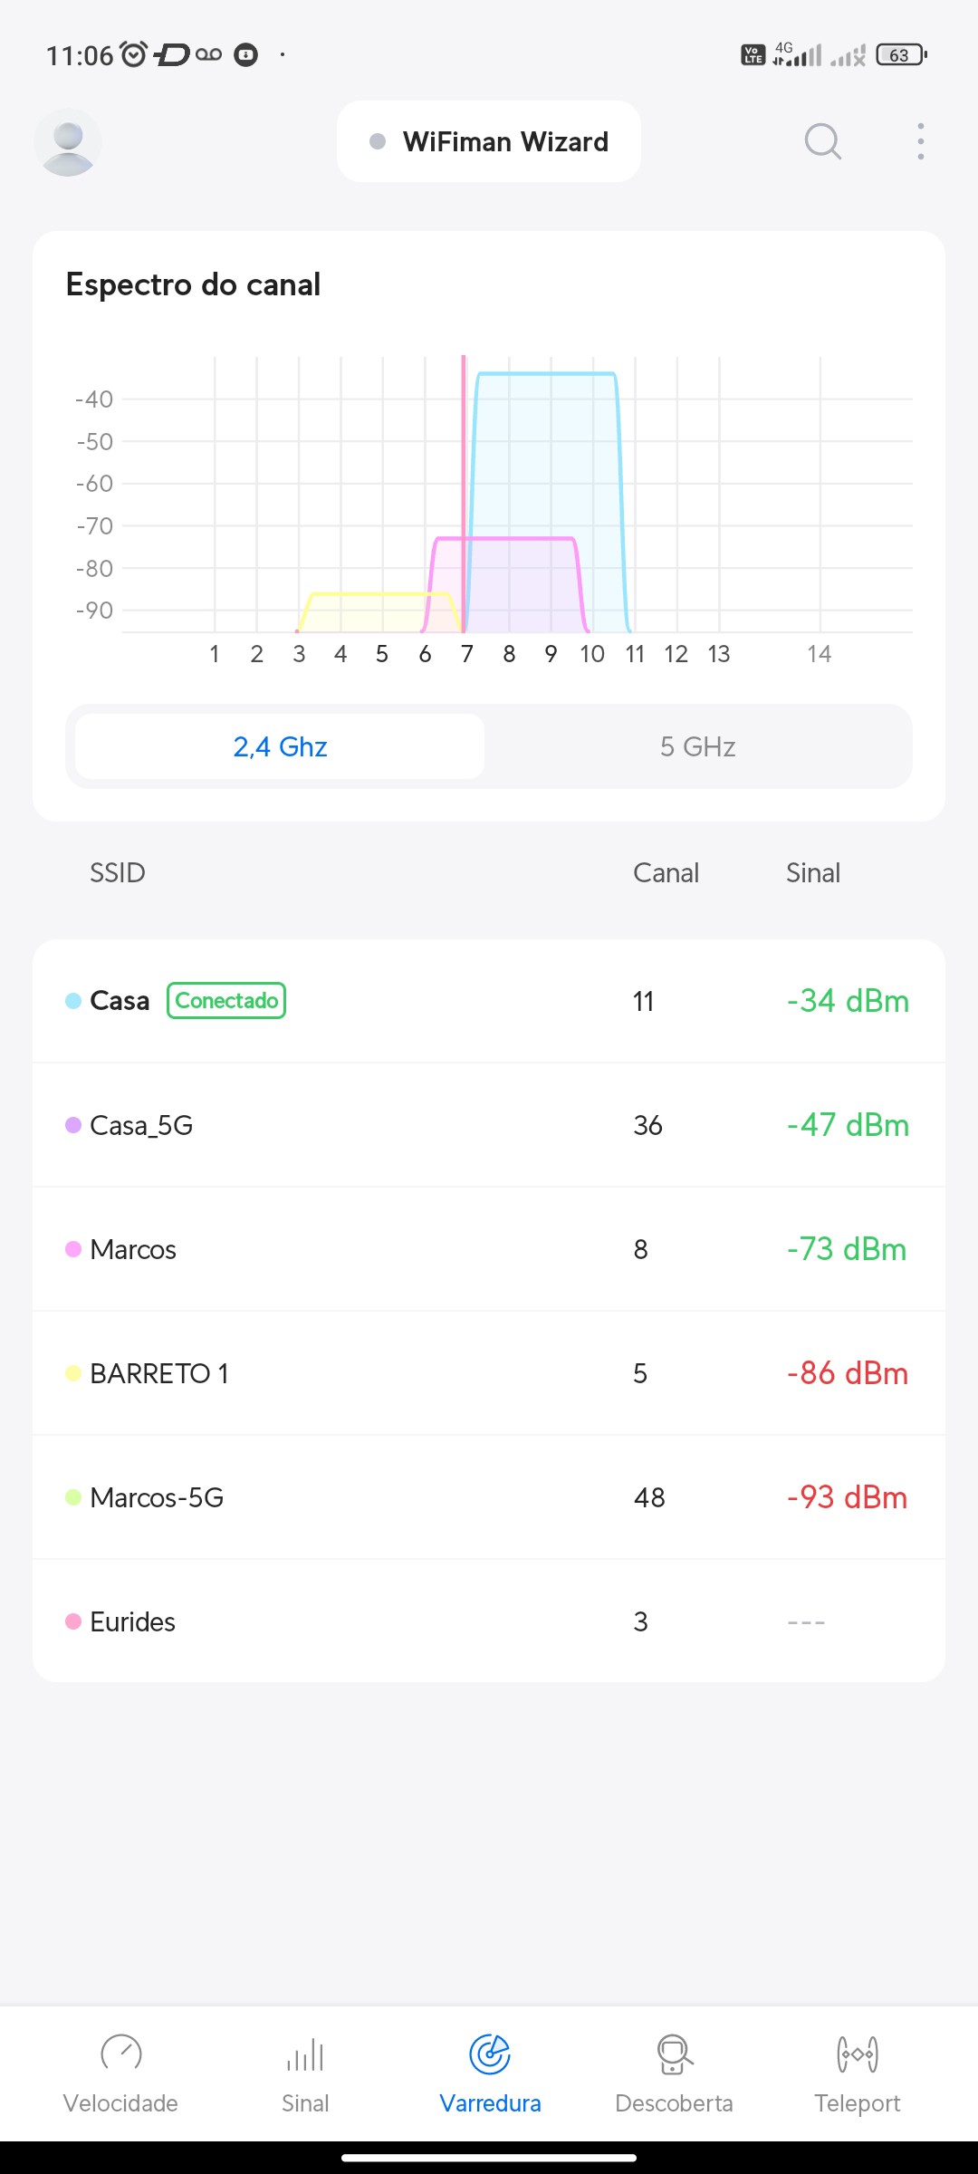Open the connected Casa network entry

pyautogui.click(x=489, y=1001)
